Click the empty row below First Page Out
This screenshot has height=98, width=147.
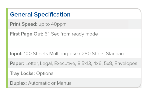tap(75, 43)
